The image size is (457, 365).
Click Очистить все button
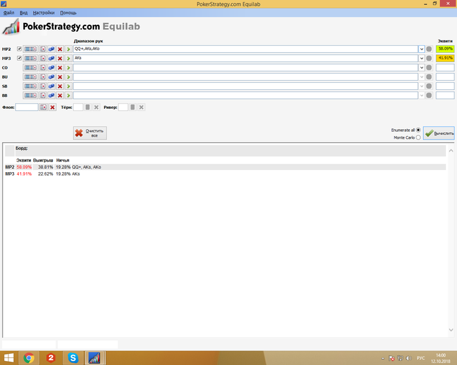90,133
